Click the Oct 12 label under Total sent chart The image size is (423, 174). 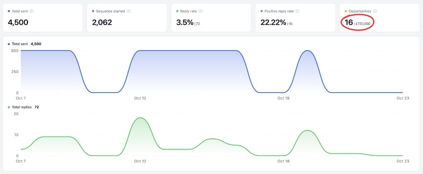point(140,98)
